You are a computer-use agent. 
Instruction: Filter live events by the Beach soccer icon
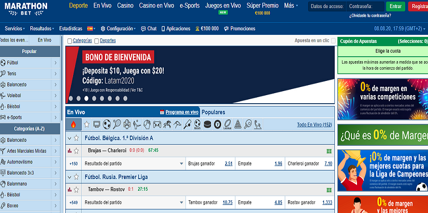click(x=197, y=124)
